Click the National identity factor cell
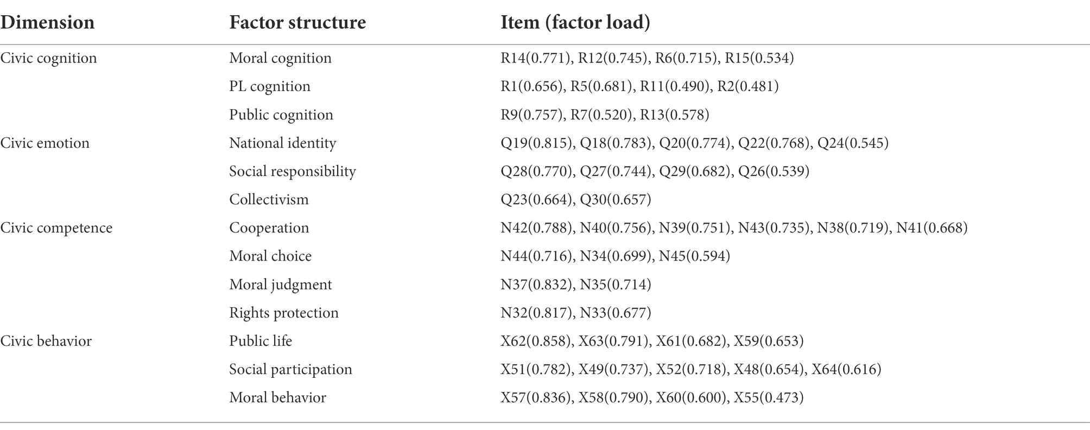Viewport: 1090px width, 430px height. [283, 143]
